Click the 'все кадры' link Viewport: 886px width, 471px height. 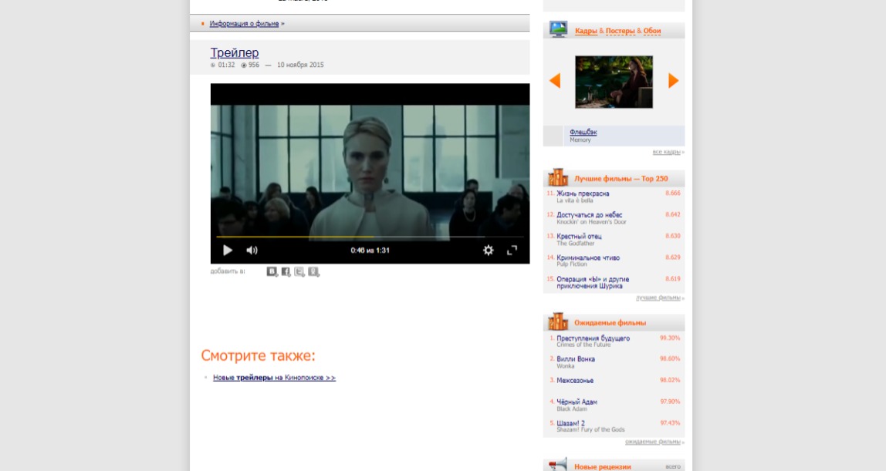click(666, 152)
